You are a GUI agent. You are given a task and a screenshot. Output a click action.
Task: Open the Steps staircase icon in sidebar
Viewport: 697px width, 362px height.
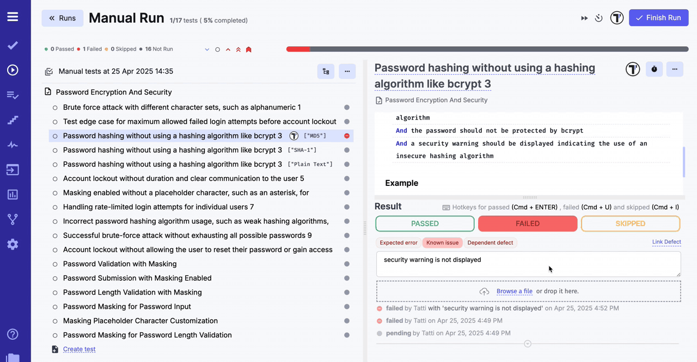13,120
